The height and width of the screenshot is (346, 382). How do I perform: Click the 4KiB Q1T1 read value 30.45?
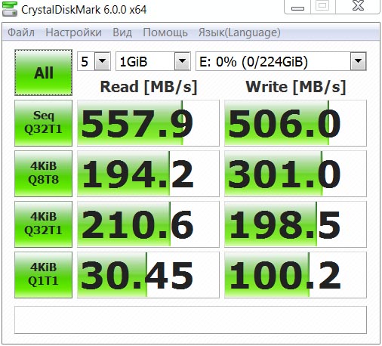pos(148,275)
